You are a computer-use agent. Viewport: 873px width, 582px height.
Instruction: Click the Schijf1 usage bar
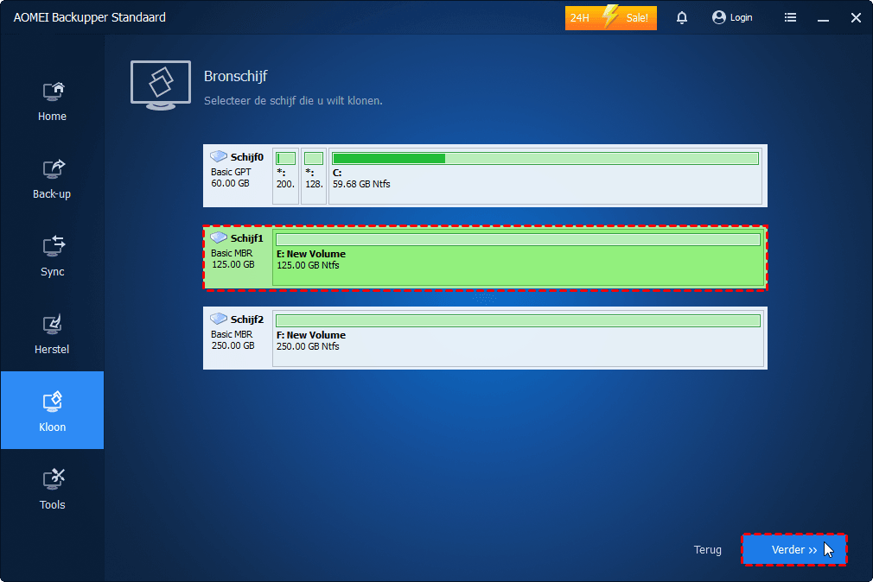pos(519,240)
